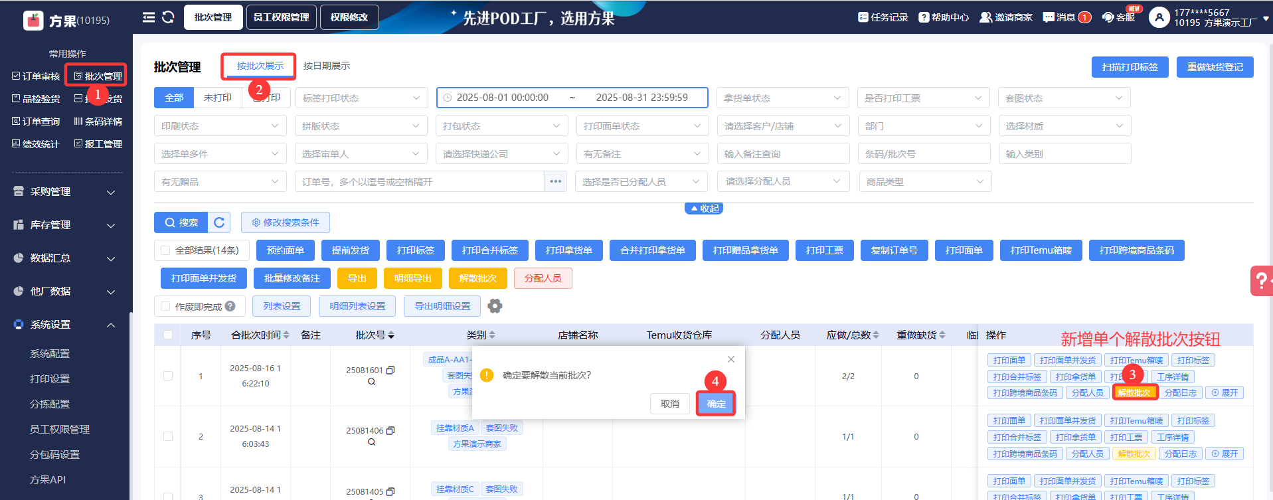This screenshot has width=1273, height=500.
Task: Open the 拿货单状态 dropdown
Action: (782, 98)
